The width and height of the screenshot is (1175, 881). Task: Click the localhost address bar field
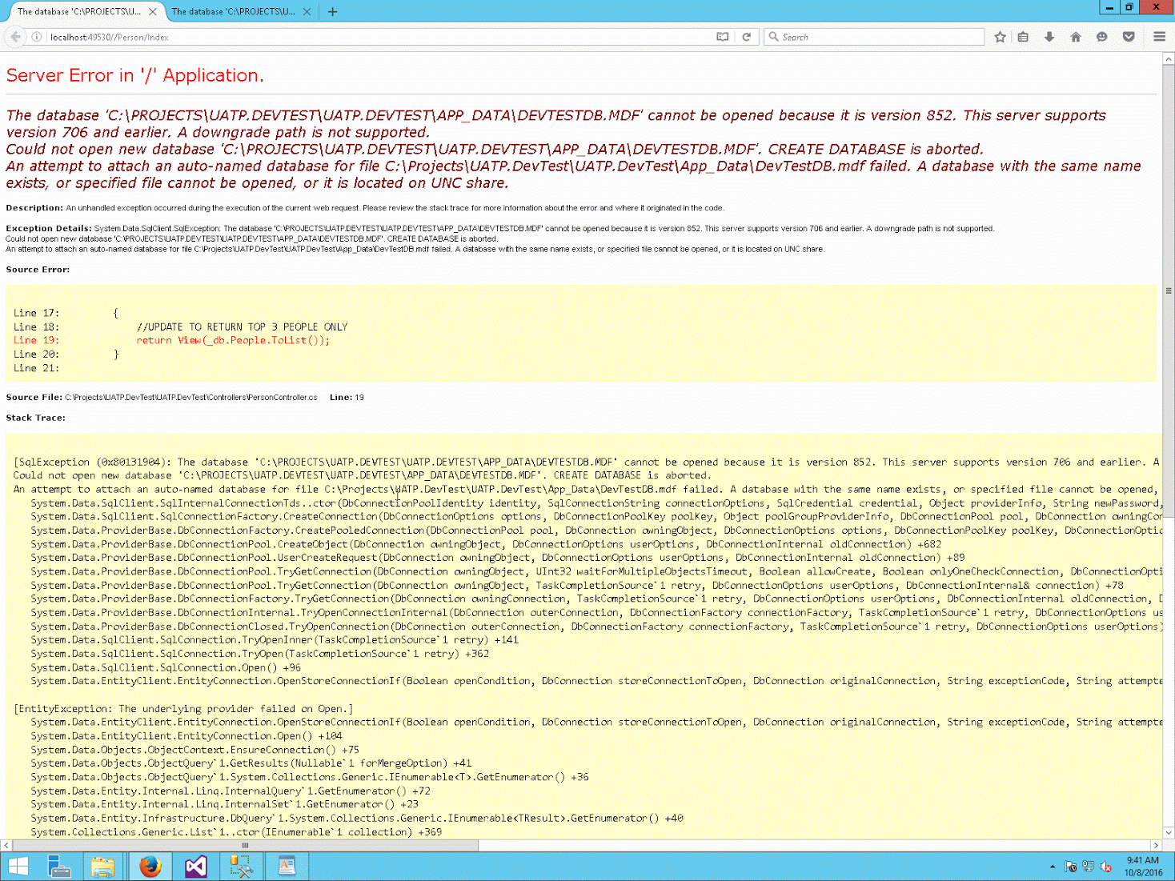(x=380, y=37)
